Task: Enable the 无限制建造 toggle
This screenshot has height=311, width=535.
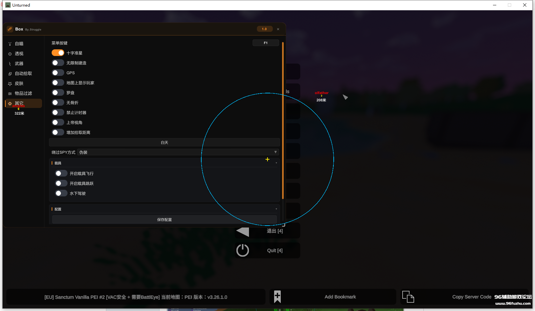Action: click(x=58, y=63)
